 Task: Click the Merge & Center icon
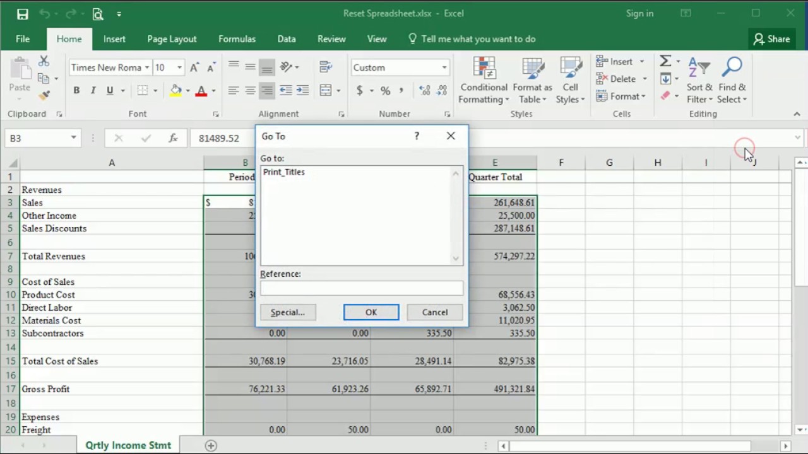pyautogui.click(x=326, y=91)
